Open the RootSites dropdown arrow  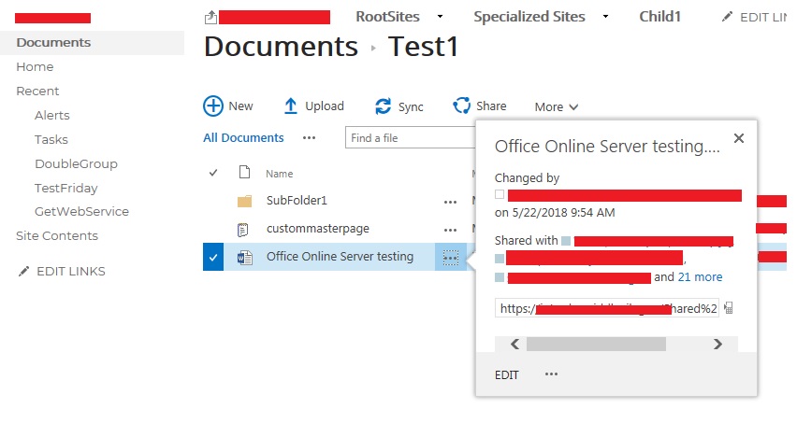click(440, 17)
